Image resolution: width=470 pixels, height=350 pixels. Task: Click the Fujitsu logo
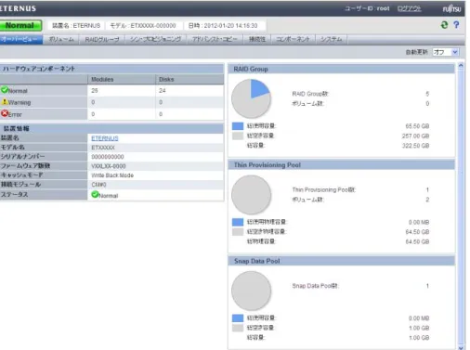click(x=451, y=8)
